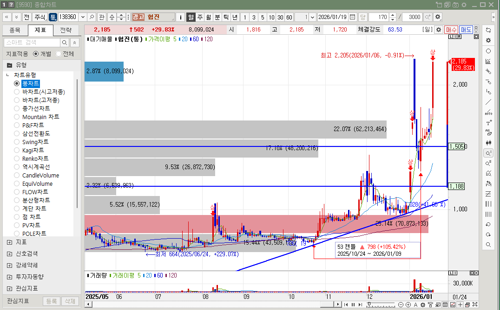The width and height of the screenshot is (500, 310).
Task: Click the bottom magnifier icon in right toolbar
Action: [488, 245]
